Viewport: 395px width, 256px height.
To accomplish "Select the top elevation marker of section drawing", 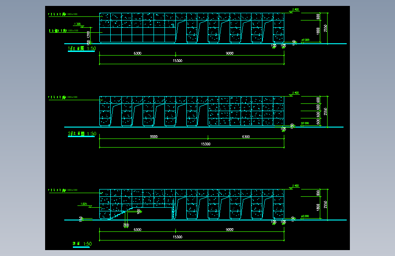I will pos(294,186).
